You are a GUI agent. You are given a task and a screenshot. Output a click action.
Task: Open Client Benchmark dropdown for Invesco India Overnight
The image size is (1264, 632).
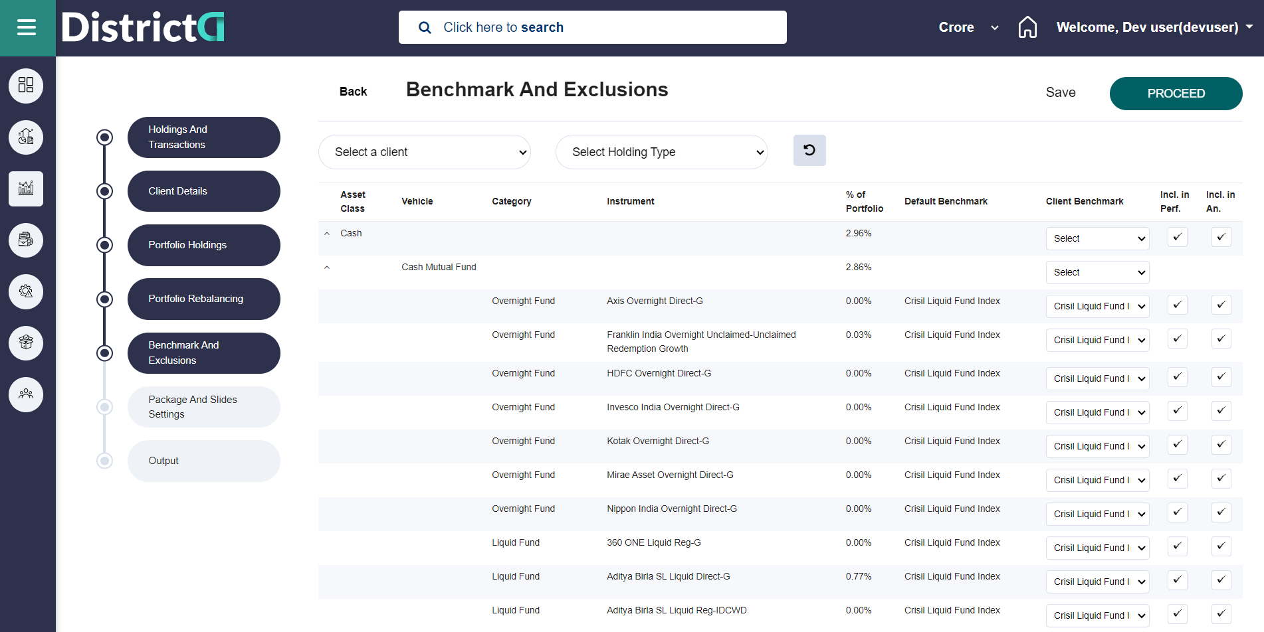(x=1097, y=412)
